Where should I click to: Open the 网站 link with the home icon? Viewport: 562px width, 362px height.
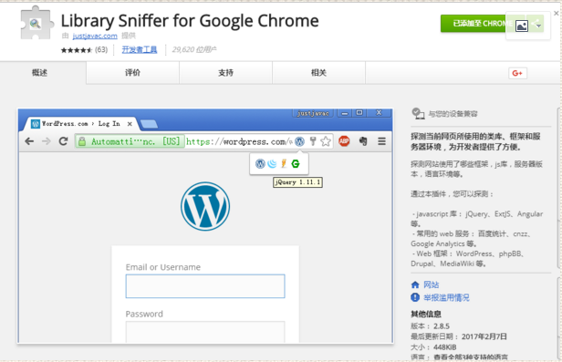tap(431, 284)
